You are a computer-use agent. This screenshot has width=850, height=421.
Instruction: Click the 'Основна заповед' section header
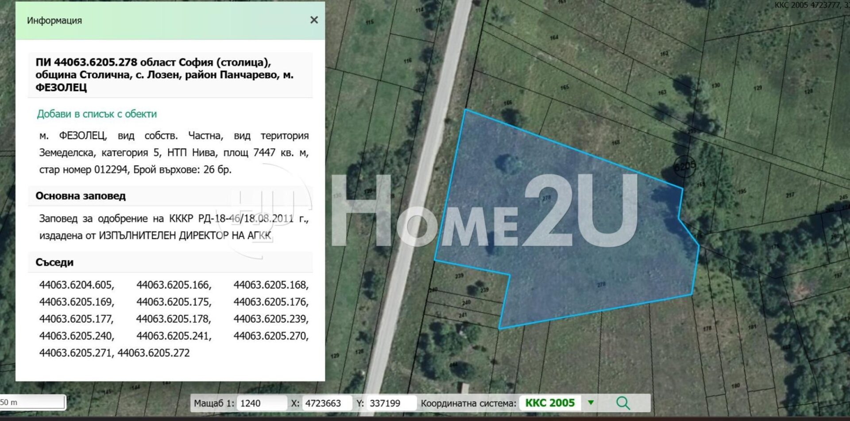(x=81, y=196)
